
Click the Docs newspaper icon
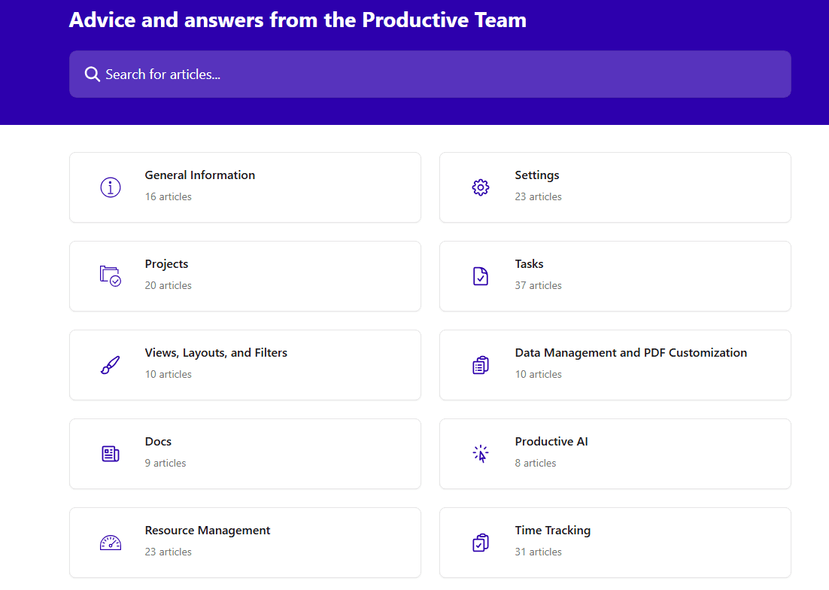coord(111,454)
